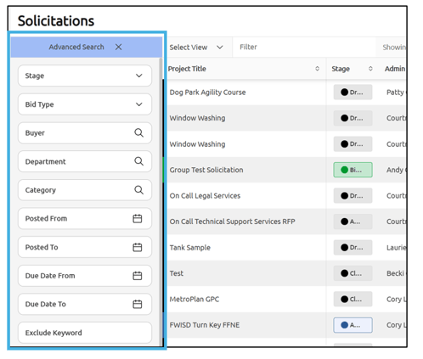Image resolution: width=423 pixels, height=359 pixels.
Task: Click the blue stage badge for FWISD Turn Key FFNE
Action: [x=352, y=325]
